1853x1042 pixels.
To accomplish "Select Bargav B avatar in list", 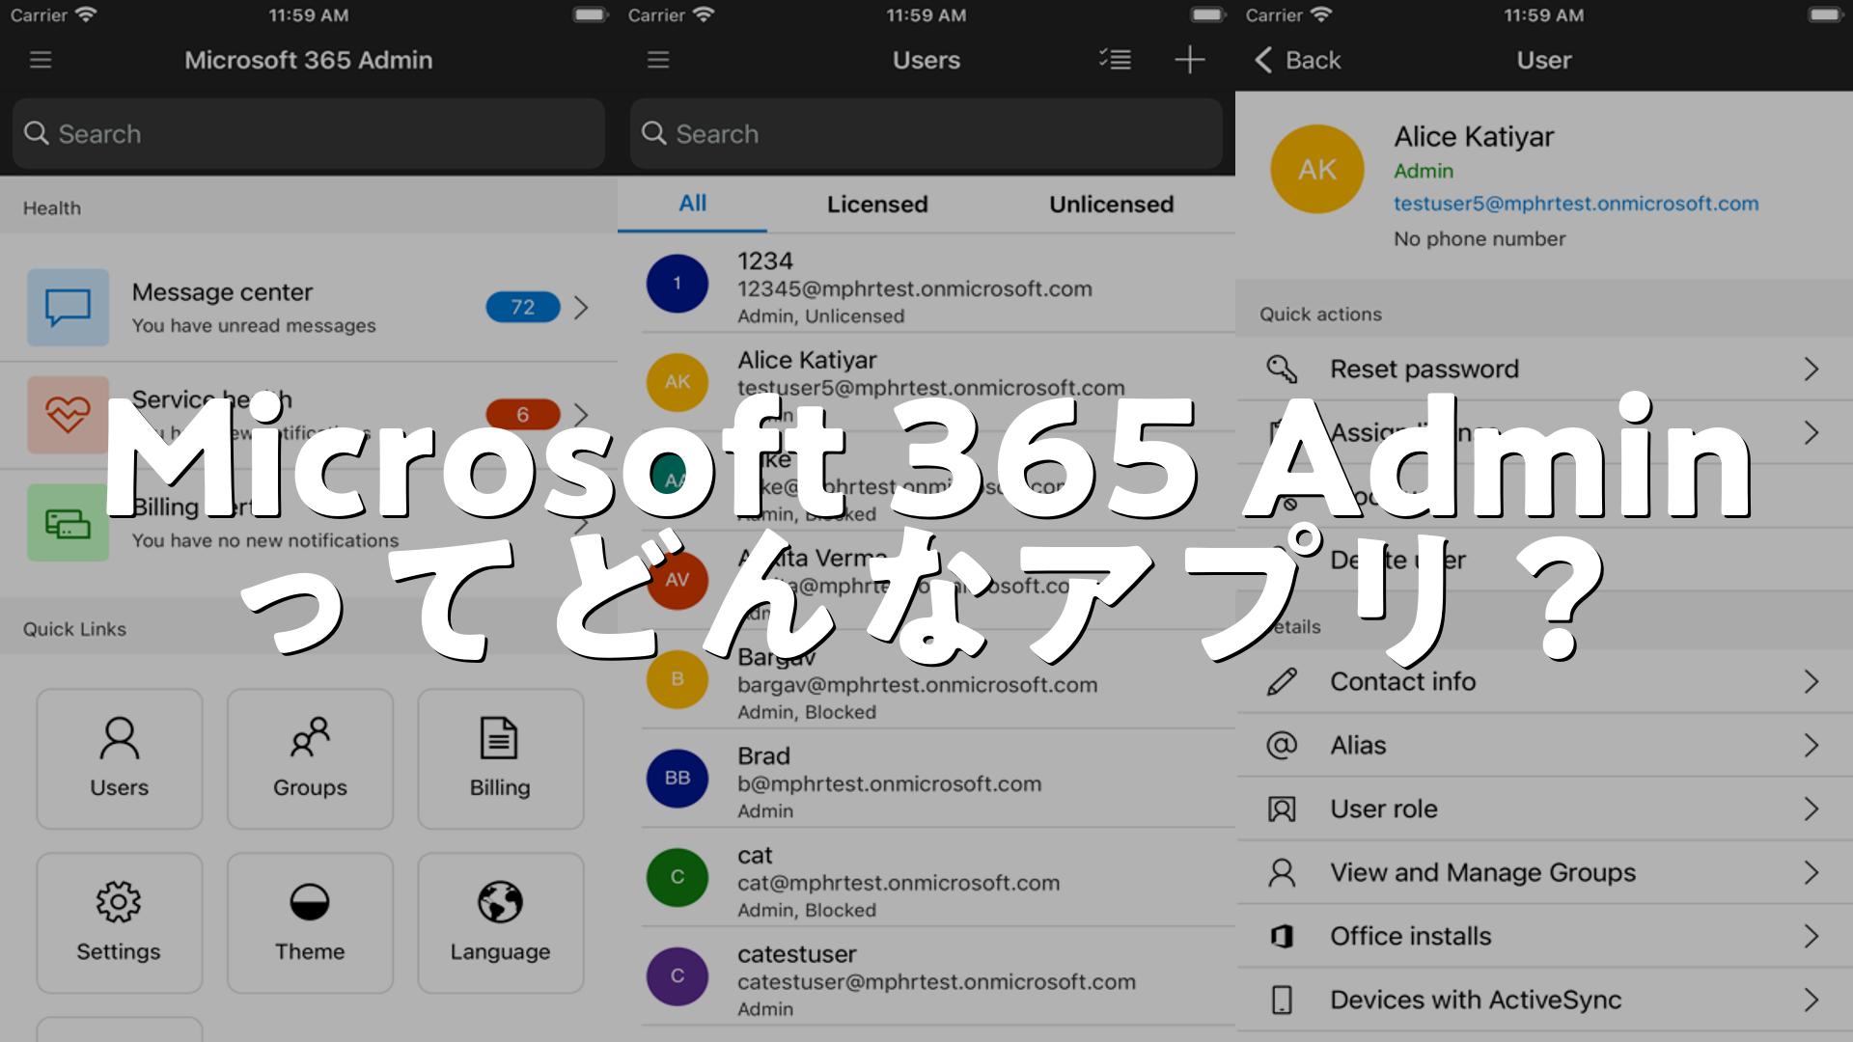I will [x=678, y=679].
